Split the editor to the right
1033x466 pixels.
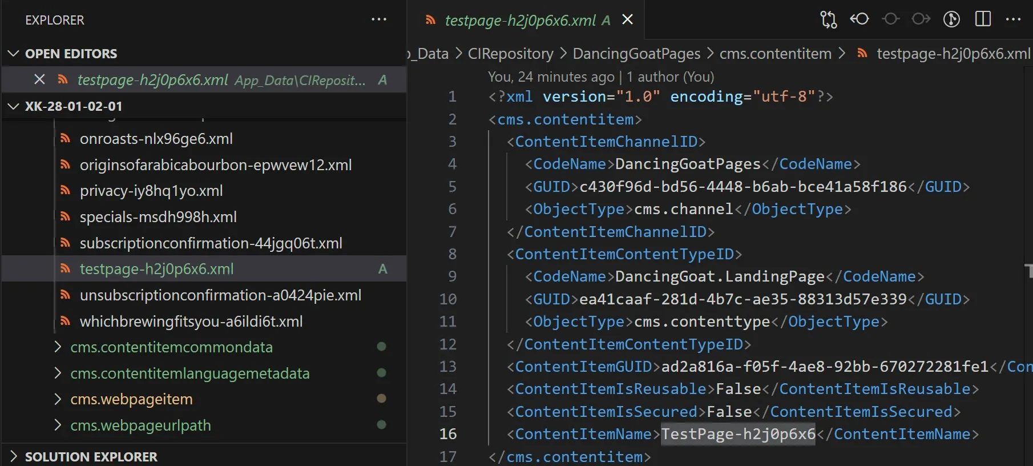pos(983,19)
